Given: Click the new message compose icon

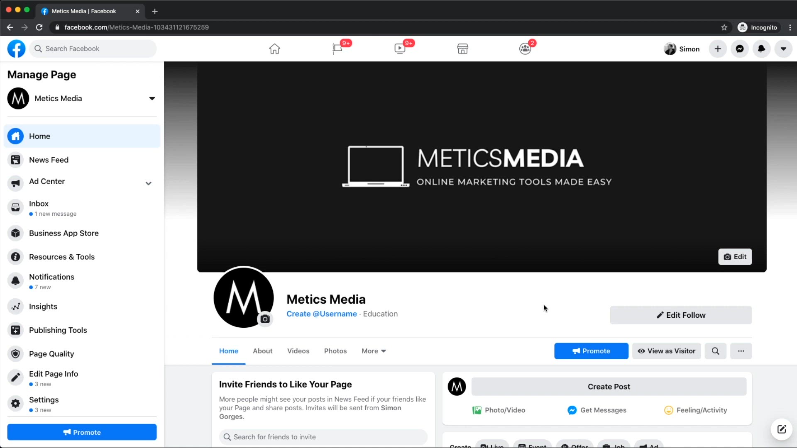Looking at the screenshot, I should click(x=781, y=429).
